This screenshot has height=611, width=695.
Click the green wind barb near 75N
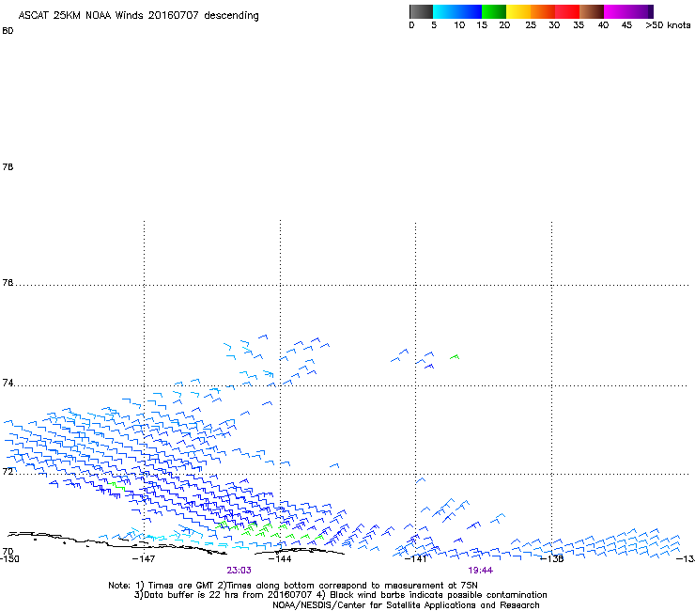(x=455, y=356)
